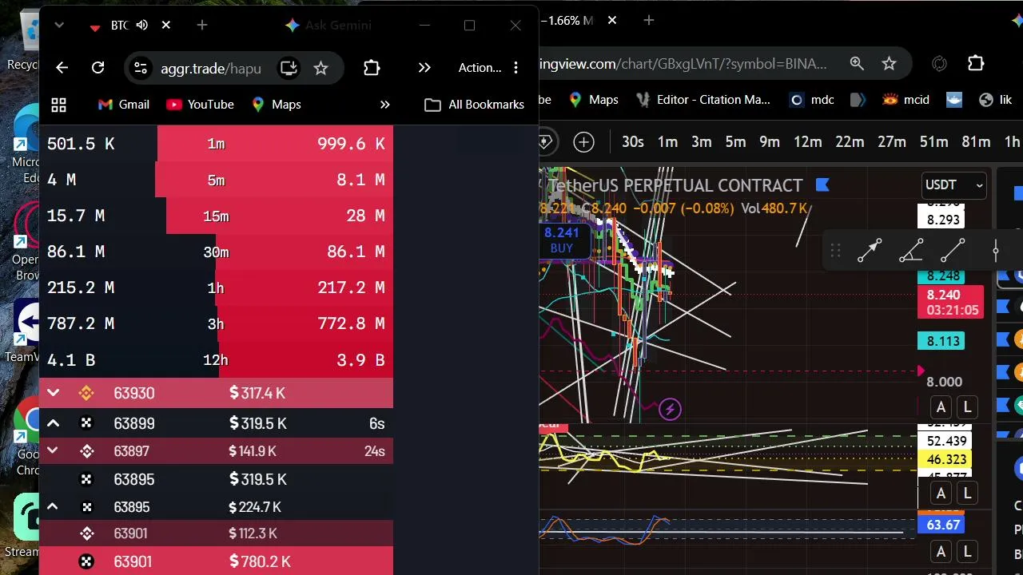
Task: Expand toolbar overflow chevron beside Action
Action: point(424,68)
